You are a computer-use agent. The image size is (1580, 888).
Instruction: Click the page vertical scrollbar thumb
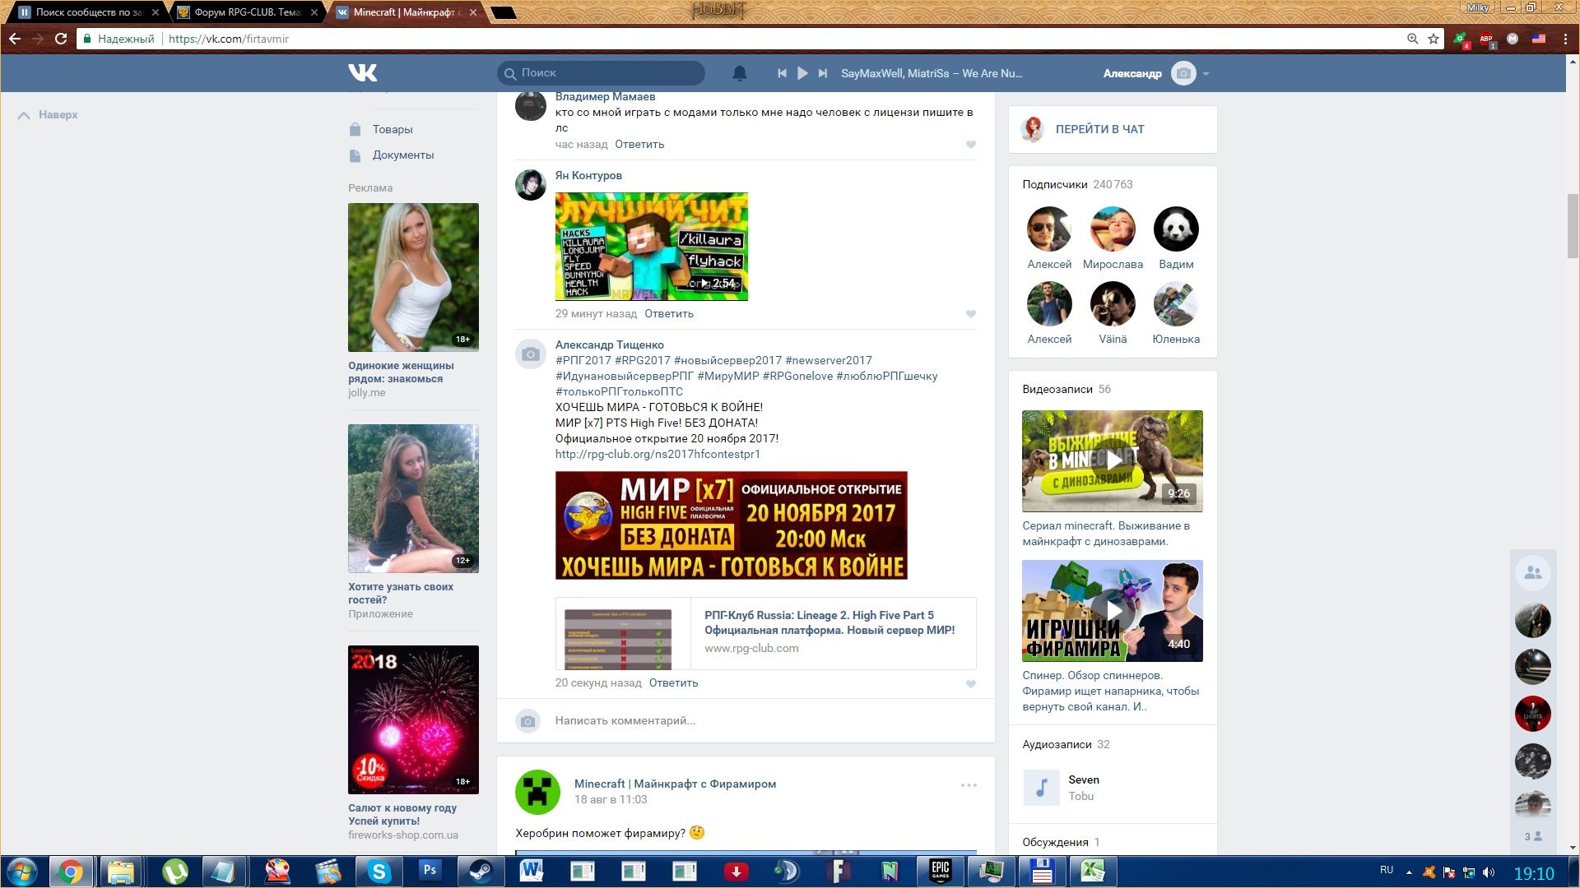coord(1573,226)
